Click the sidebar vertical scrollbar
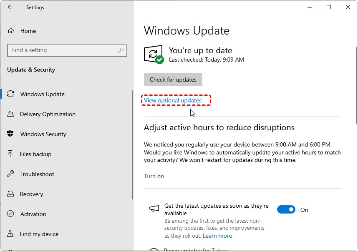This screenshot has height=251, width=358. [133, 146]
